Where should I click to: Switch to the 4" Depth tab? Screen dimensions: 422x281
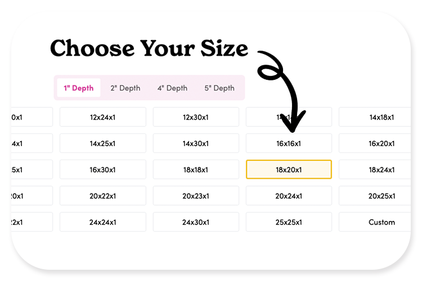[x=172, y=88]
